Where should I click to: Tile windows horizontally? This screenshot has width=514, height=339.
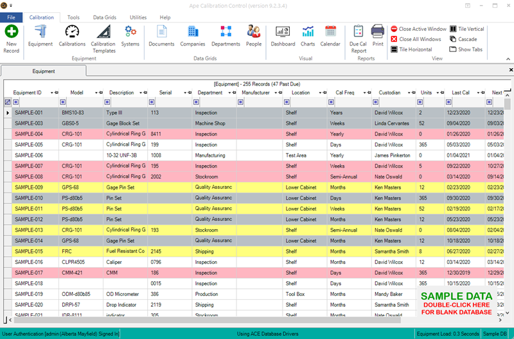click(x=411, y=49)
